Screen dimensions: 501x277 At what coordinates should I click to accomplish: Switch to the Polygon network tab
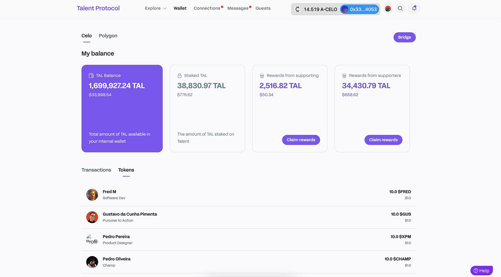[x=108, y=36]
